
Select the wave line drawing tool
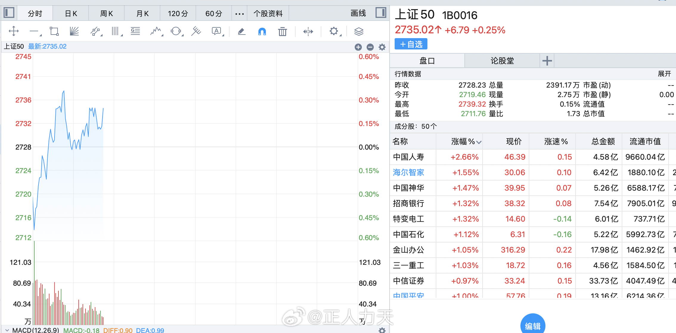tap(156, 31)
